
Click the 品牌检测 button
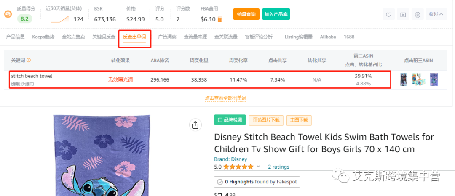coord(230,120)
